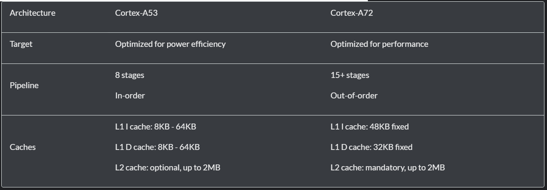Click the Architecture row label

(32, 13)
